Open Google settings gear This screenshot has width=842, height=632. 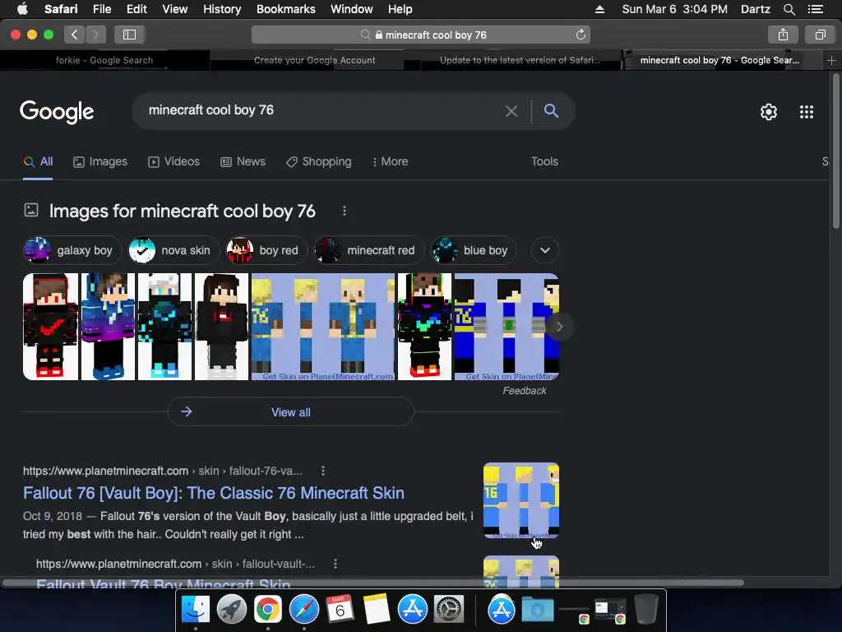pos(769,112)
